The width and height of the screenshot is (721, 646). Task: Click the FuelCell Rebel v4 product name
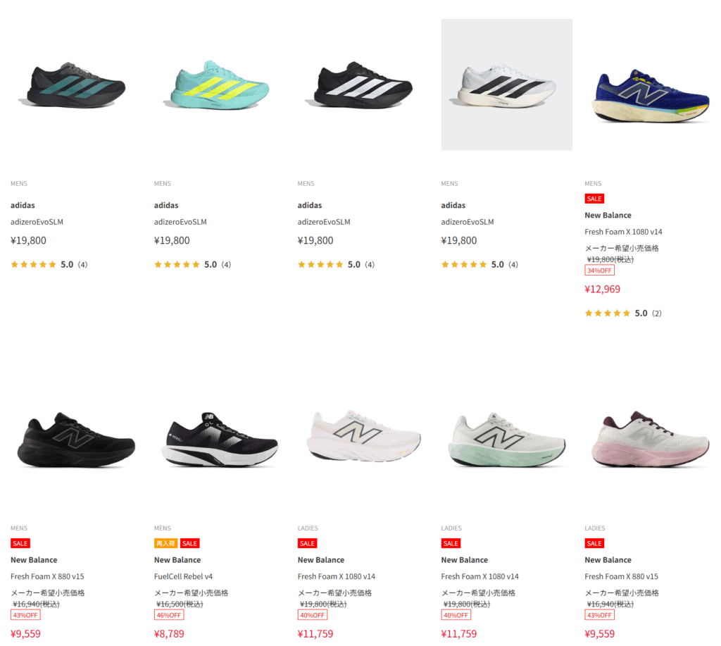(x=184, y=576)
